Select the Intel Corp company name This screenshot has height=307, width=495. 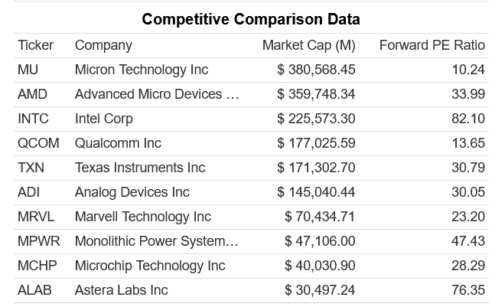(104, 119)
